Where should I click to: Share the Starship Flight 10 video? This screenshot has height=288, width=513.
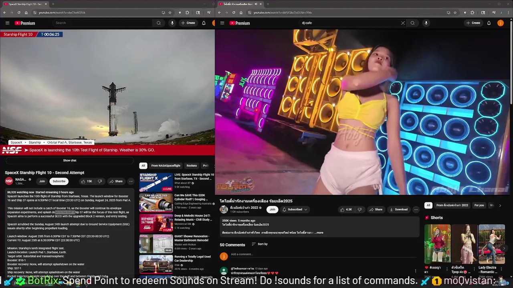click(116, 181)
